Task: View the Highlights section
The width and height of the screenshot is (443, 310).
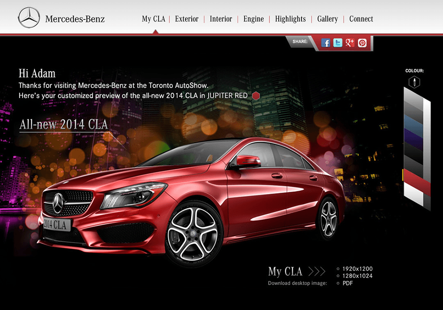Action: pyautogui.click(x=291, y=19)
